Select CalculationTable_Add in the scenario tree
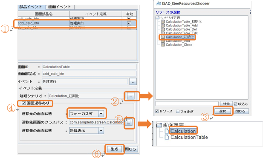Screen dimensions: 263x158 pos(182,26)
